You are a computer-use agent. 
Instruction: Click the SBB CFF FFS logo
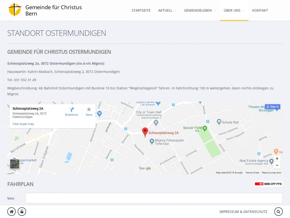(x=268, y=184)
